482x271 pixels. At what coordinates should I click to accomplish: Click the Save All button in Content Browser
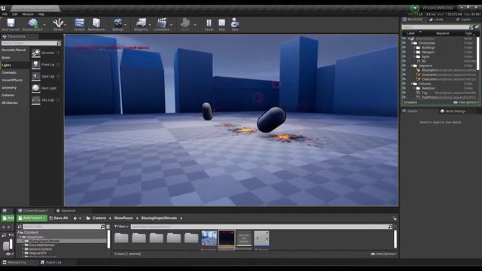[x=59, y=218]
